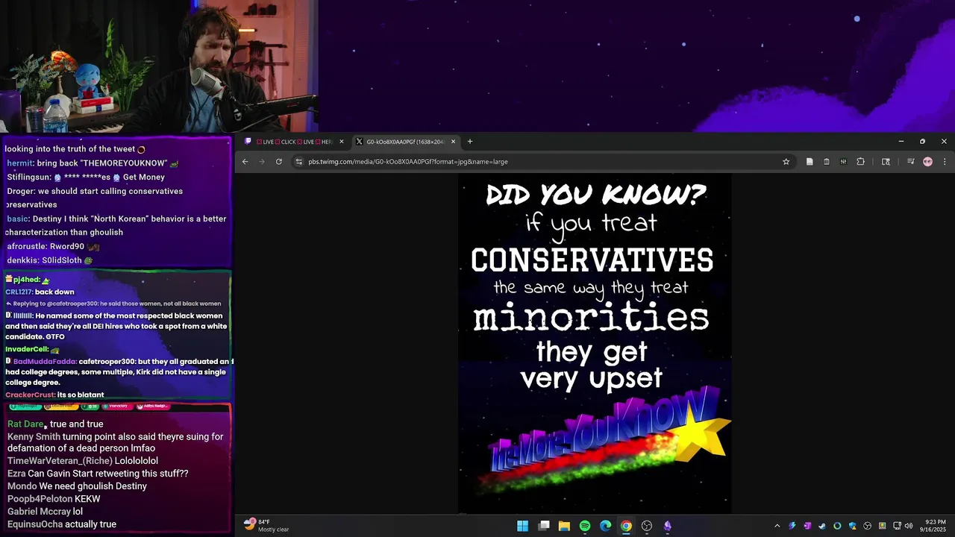
Task: Click chat username hermit
Action: coord(19,163)
